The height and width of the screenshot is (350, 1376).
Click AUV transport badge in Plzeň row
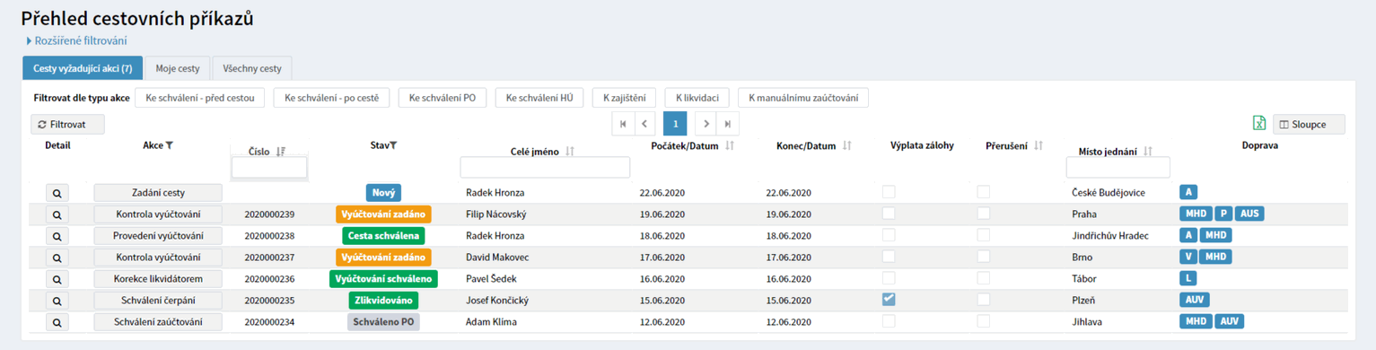coord(1195,300)
